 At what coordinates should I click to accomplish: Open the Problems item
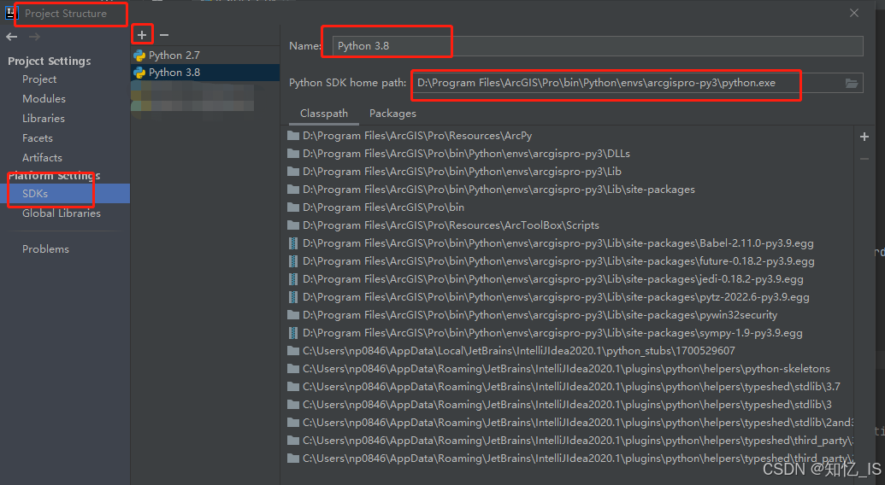point(45,249)
